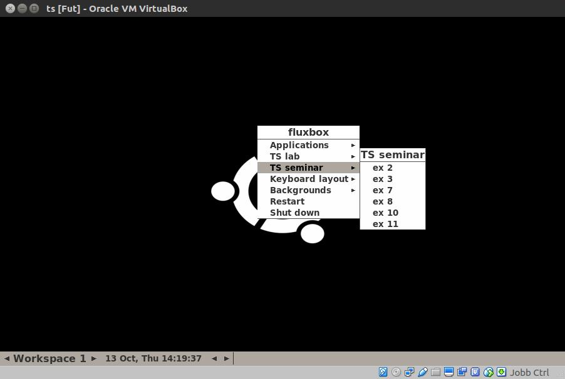Expand arrow next to TS lab
This screenshot has width=565, height=379.
[x=353, y=156]
